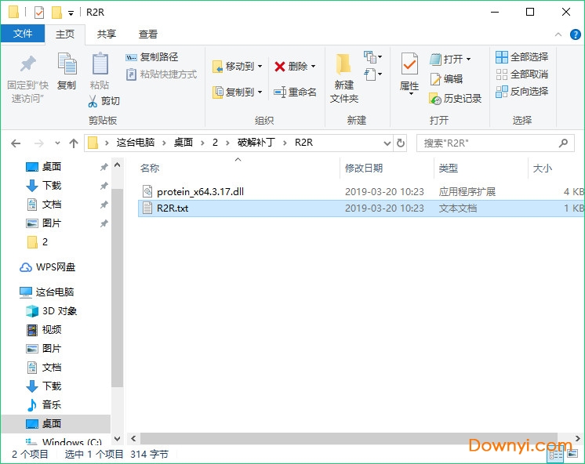
Task: Click the Refresh button
Action: tap(400, 143)
